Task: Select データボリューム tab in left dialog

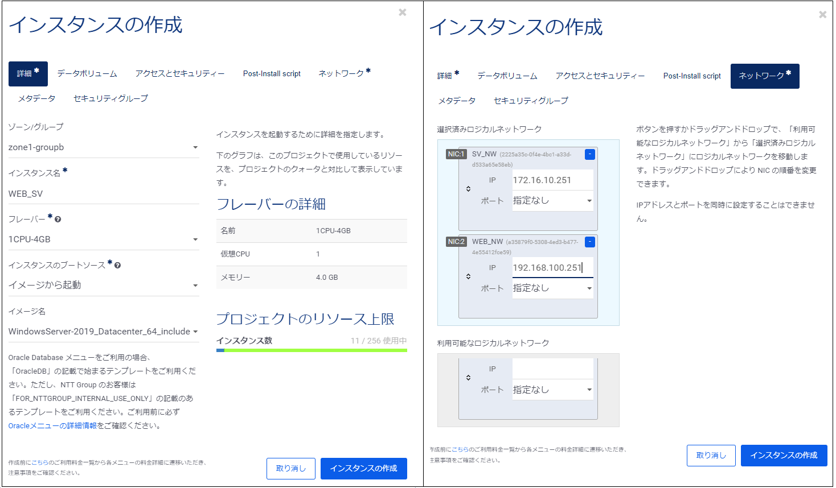Action: (x=87, y=74)
